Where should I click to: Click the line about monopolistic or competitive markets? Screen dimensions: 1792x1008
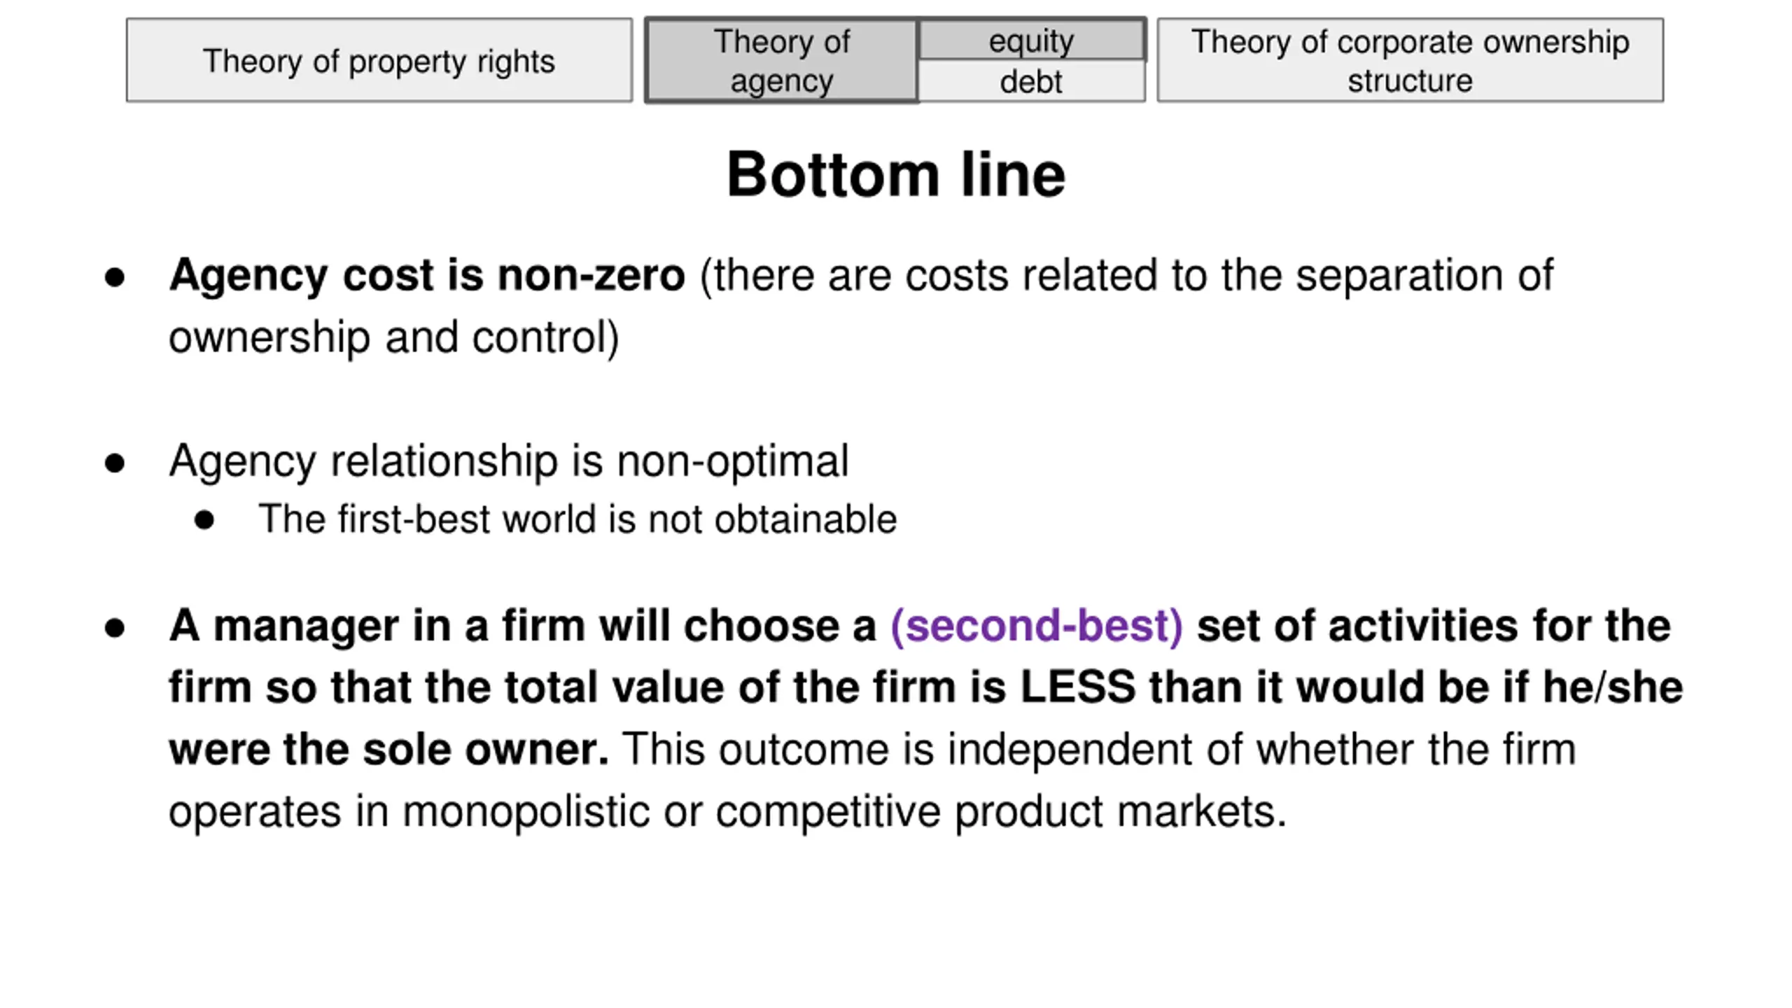728,812
